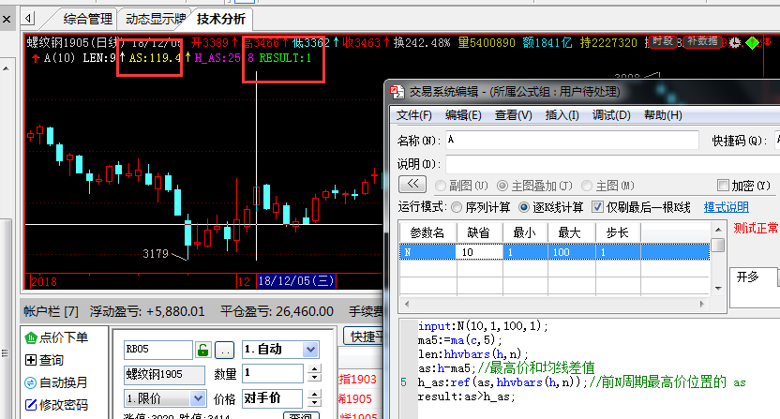Increase price with up stepper

[x=314, y=394]
